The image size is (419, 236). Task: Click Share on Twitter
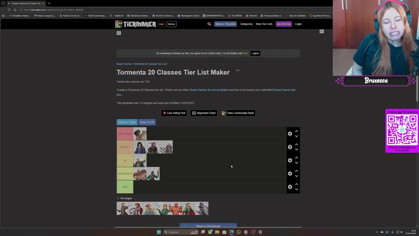point(127,122)
